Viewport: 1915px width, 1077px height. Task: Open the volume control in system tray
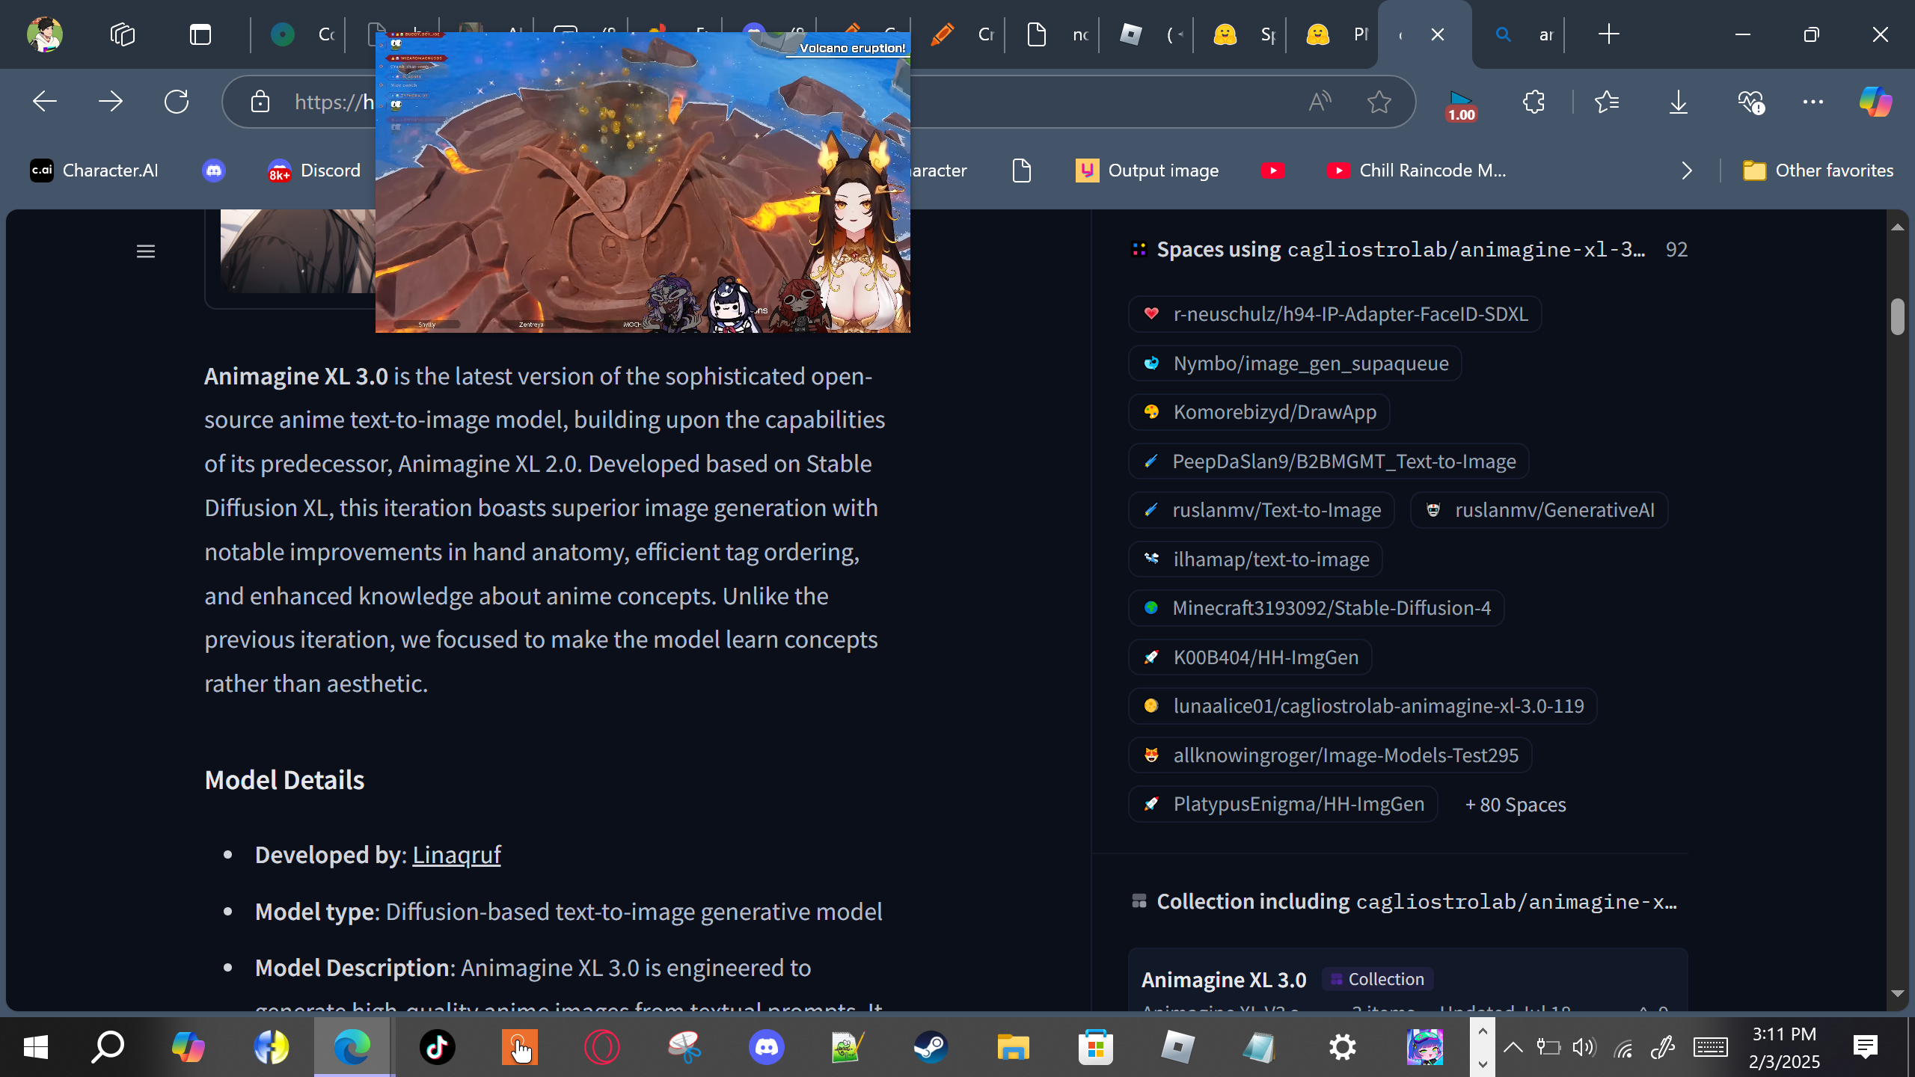coord(1584,1047)
